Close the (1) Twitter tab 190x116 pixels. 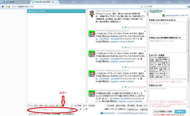coord(28,2)
